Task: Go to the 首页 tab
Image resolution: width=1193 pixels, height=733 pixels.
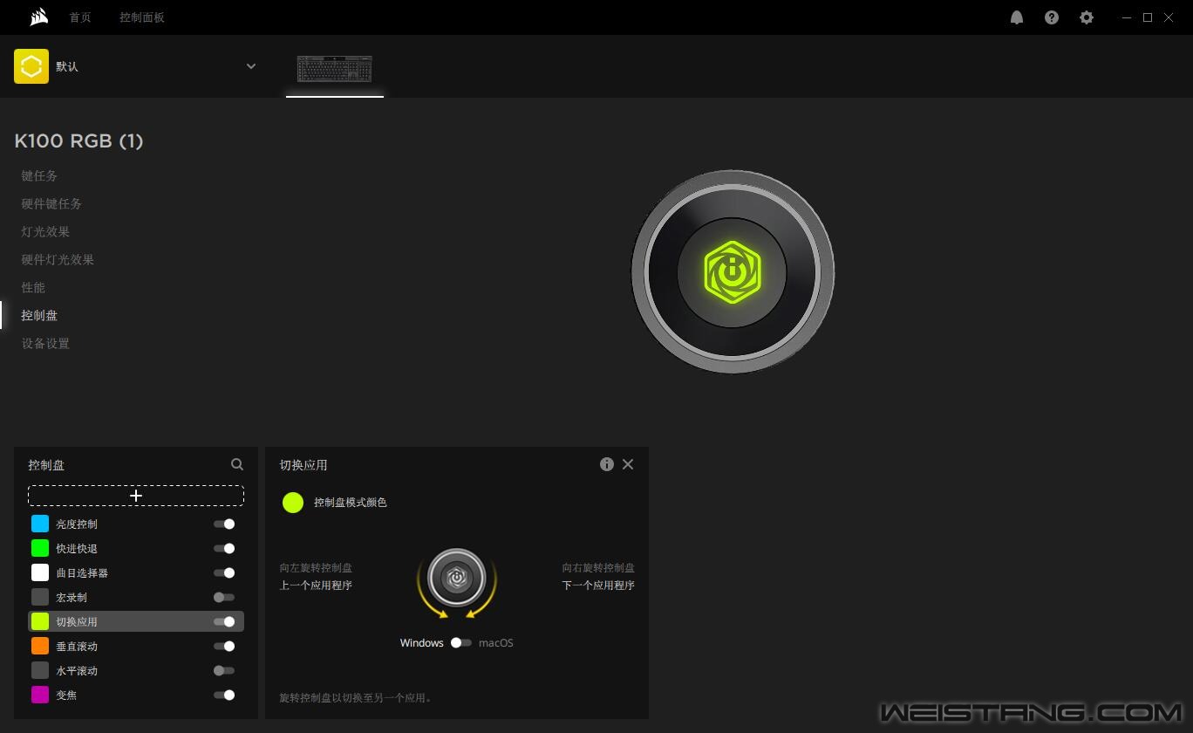Action: click(x=80, y=17)
